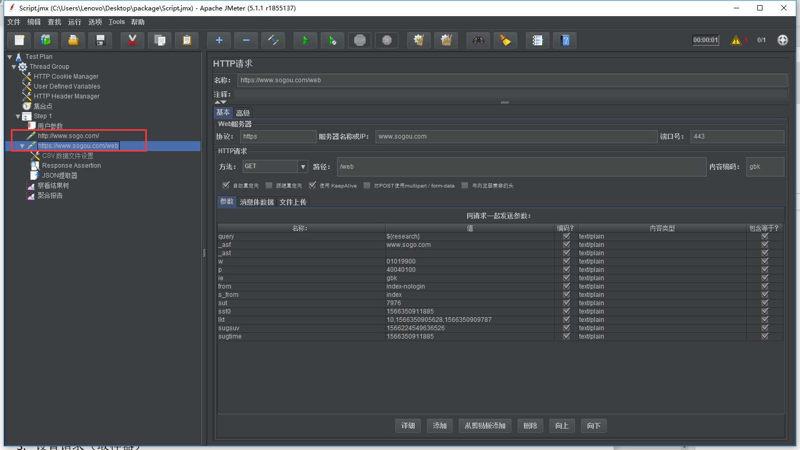Click the 路径 field showing /web

(x=521, y=167)
